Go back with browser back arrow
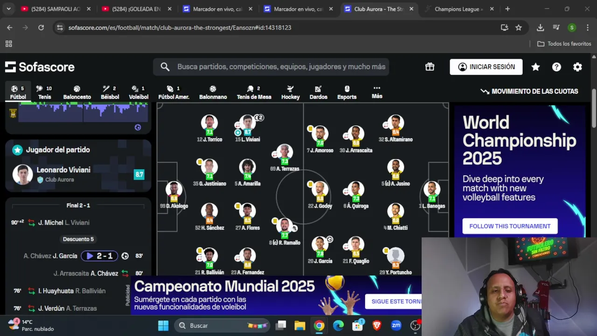 [9, 28]
